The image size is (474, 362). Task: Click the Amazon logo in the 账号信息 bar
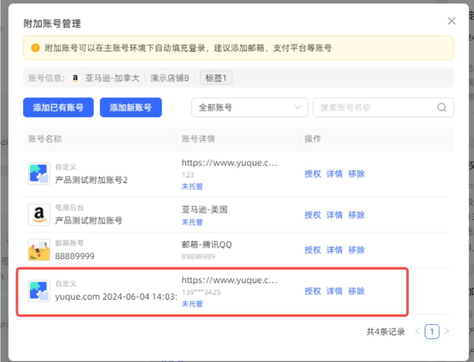(x=75, y=78)
